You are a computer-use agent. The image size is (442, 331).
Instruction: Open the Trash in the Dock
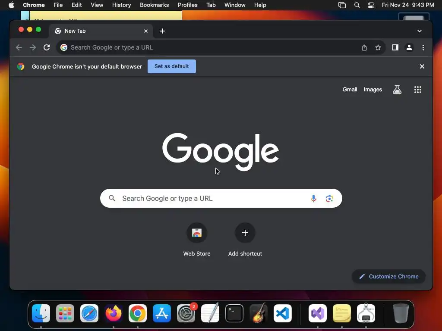[401, 313]
